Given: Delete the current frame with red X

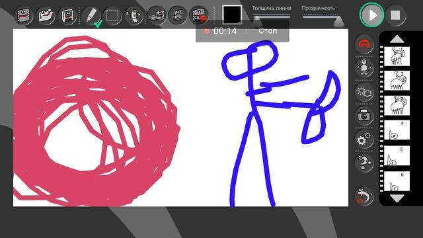Looking at the screenshot, I should pos(199,16).
